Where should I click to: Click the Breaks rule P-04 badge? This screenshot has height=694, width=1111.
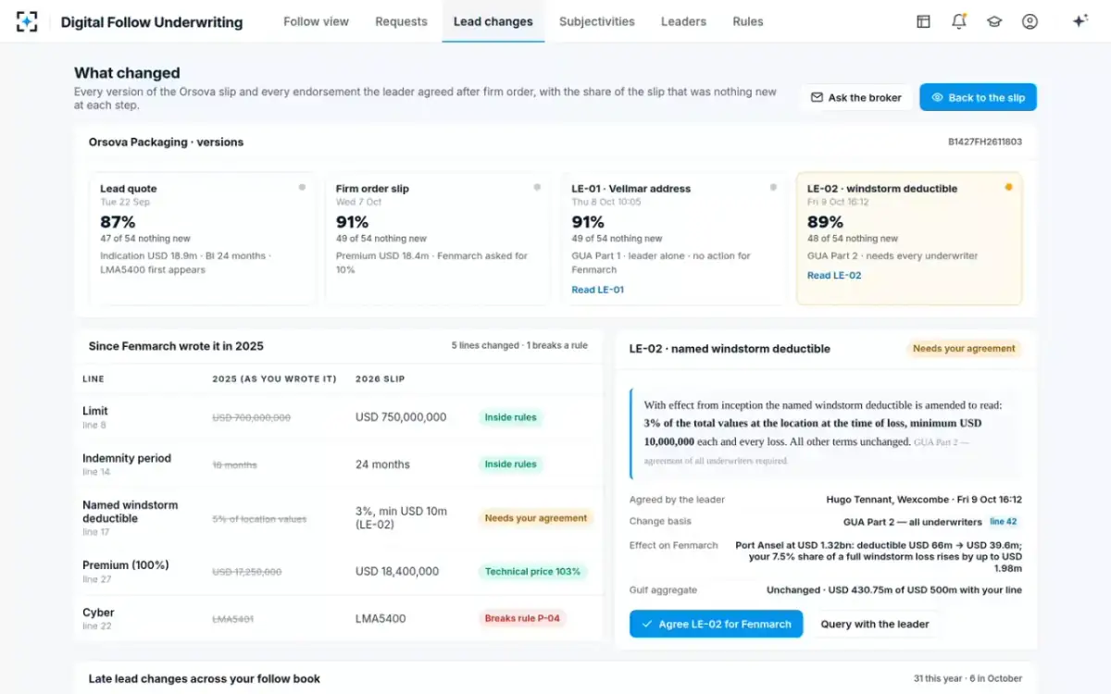pyautogui.click(x=523, y=618)
